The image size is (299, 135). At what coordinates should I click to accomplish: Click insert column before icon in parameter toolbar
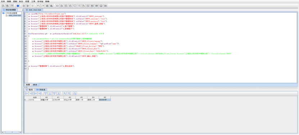tap(27, 94)
